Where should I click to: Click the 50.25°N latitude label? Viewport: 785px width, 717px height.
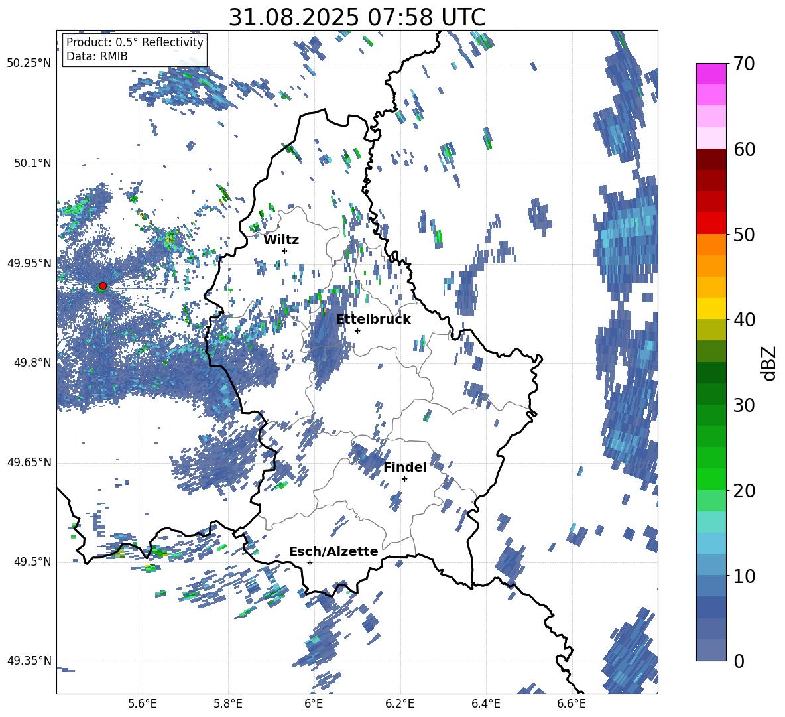(29, 64)
